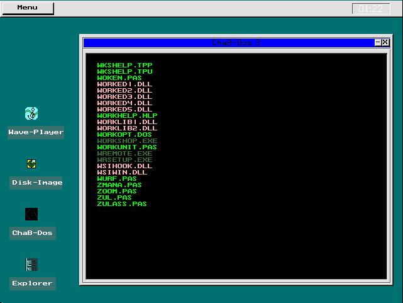This screenshot has height=303, width=403.
Task: Open the Disk-Image desktop icon
Action: pyautogui.click(x=31, y=164)
